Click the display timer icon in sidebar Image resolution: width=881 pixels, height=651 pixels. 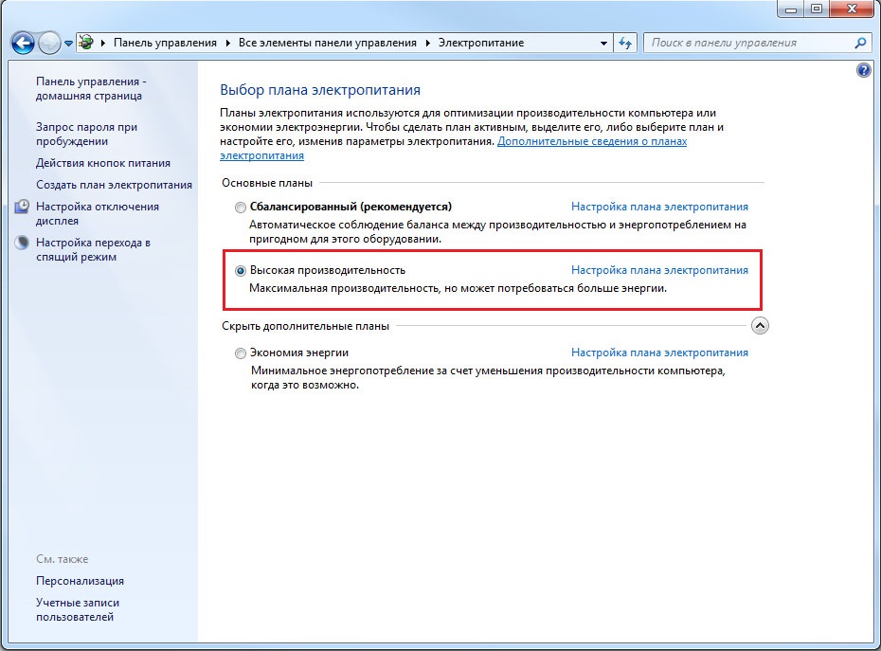(x=22, y=207)
